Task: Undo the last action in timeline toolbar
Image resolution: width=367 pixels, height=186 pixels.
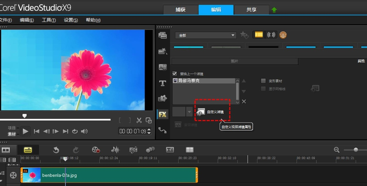Action: point(56,150)
